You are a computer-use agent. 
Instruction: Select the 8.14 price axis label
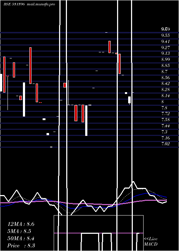pos(165,96)
